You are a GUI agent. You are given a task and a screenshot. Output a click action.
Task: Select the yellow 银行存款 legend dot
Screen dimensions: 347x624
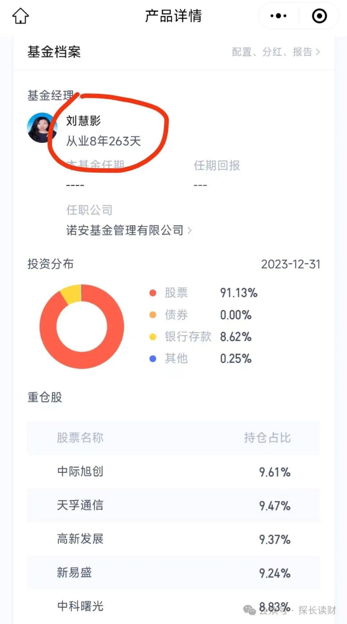click(152, 337)
